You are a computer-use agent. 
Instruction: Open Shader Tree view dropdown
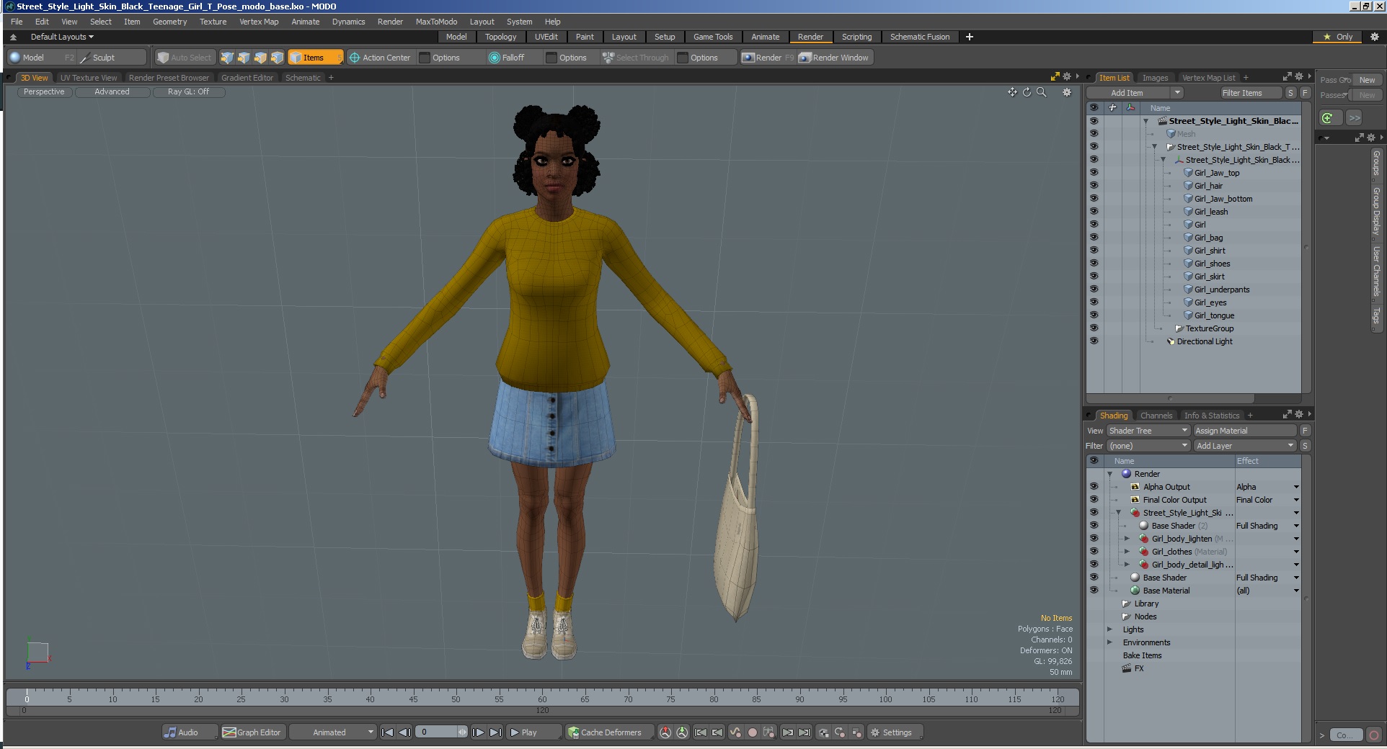pos(1148,431)
